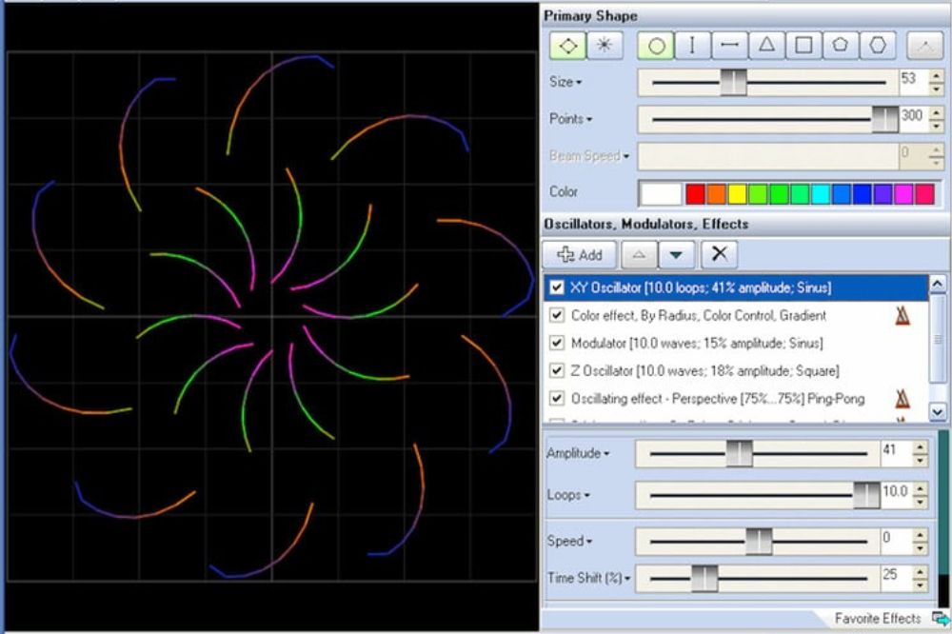Pick the white color swatch
Screen dimensions: 952x634
pyautogui.click(x=661, y=194)
